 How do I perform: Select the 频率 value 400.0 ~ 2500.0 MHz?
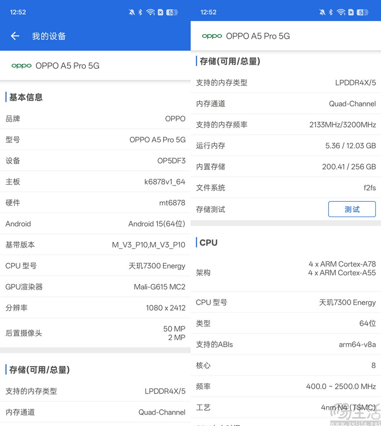[x=341, y=386]
